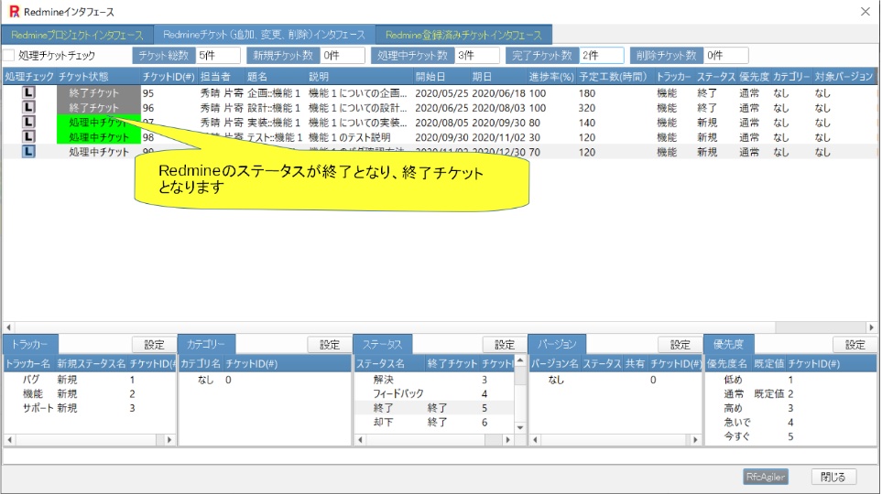Sort by 予定工数(時間) column header
The height and width of the screenshot is (494, 882).
[x=615, y=77]
